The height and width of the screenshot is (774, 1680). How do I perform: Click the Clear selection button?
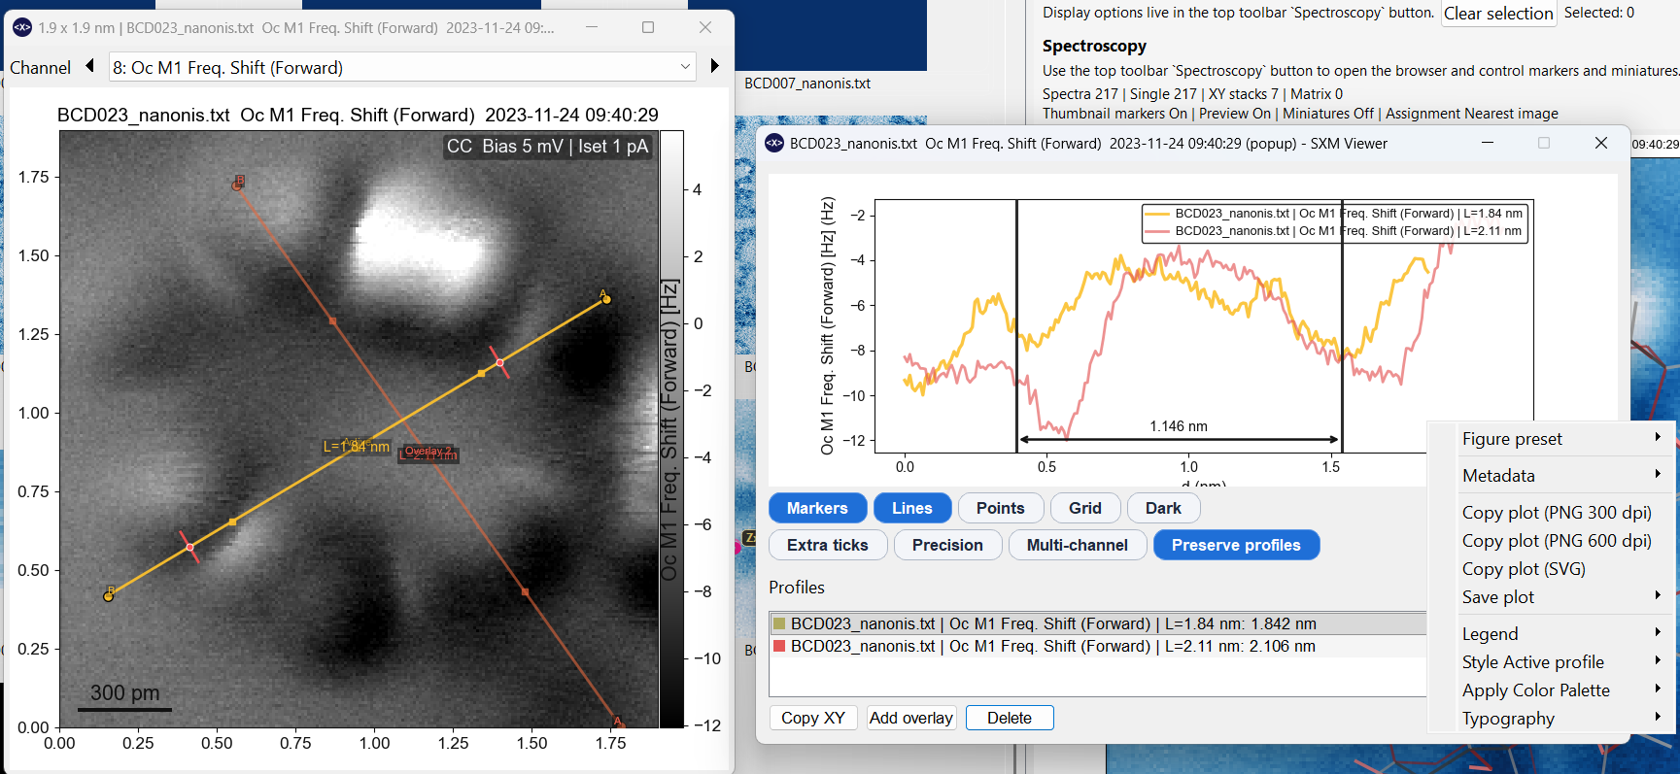(1497, 14)
